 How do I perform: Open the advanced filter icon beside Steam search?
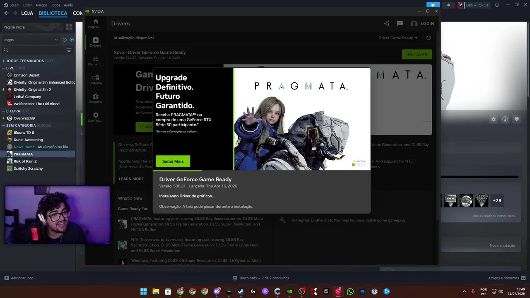[69, 50]
